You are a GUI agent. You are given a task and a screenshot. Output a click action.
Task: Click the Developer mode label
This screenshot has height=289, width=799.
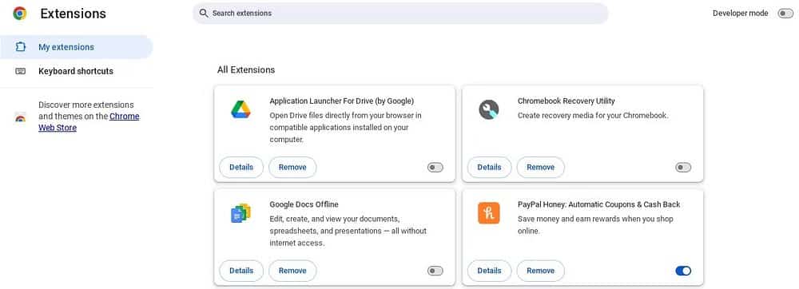[741, 14]
